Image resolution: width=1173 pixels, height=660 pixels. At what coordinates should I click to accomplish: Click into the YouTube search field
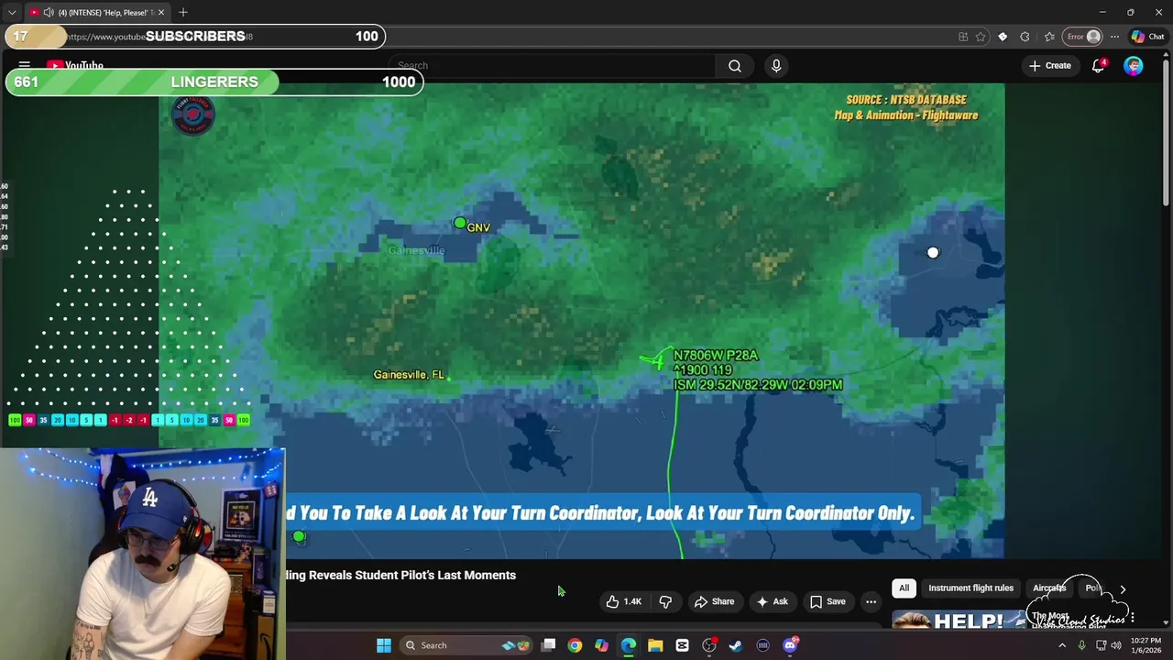553,65
